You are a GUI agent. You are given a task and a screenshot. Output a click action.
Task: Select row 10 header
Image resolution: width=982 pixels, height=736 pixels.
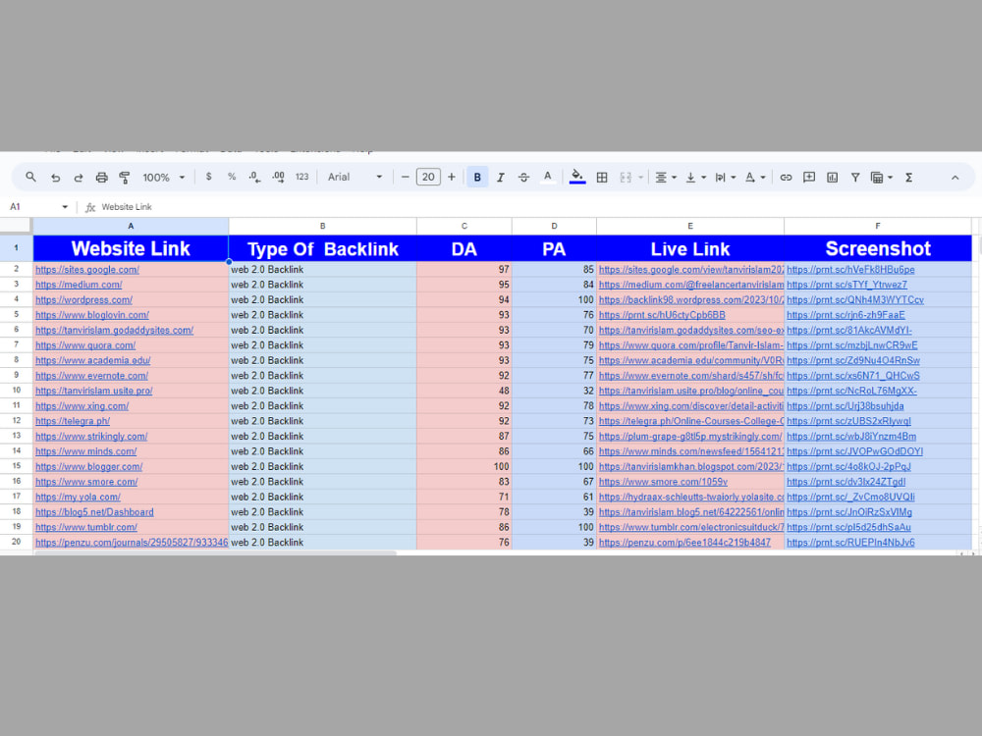[x=17, y=391]
